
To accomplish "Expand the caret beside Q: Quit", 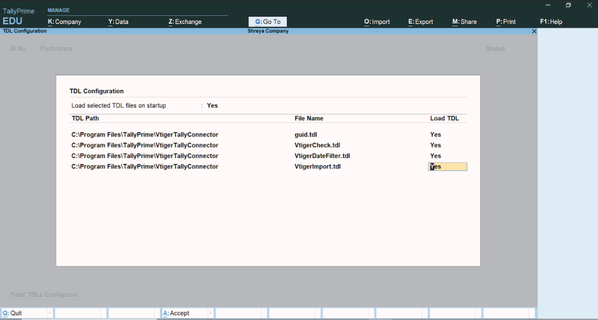I will 50,313.
